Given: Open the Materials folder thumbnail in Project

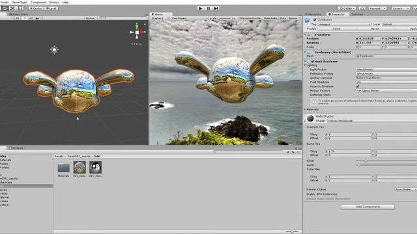Looking at the screenshot, I should (64, 168).
